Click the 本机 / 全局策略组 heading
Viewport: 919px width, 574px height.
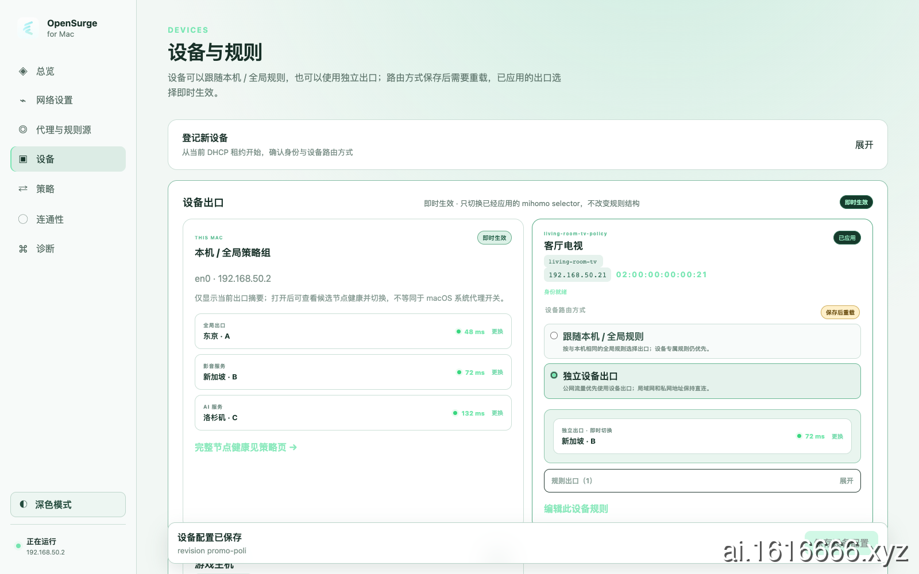click(x=233, y=253)
